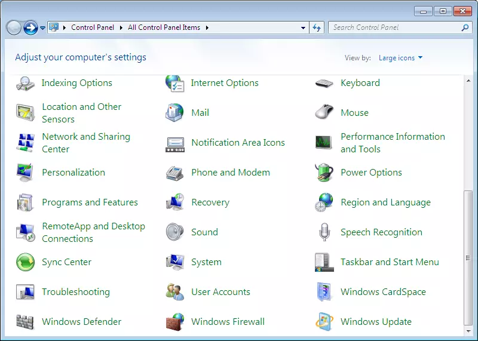
Task: Click the Back navigation button
Action: [x=14, y=27]
